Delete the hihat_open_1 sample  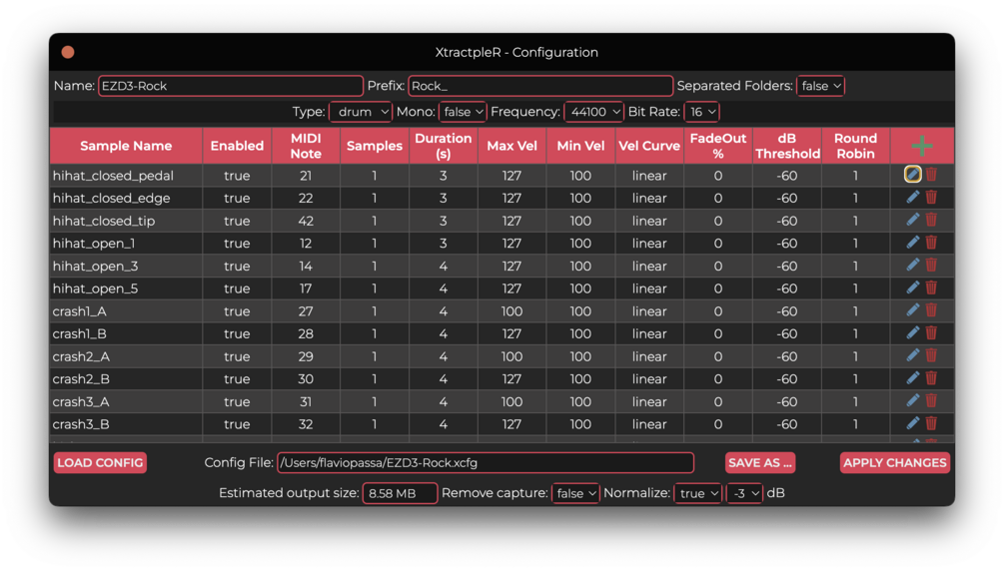932,242
